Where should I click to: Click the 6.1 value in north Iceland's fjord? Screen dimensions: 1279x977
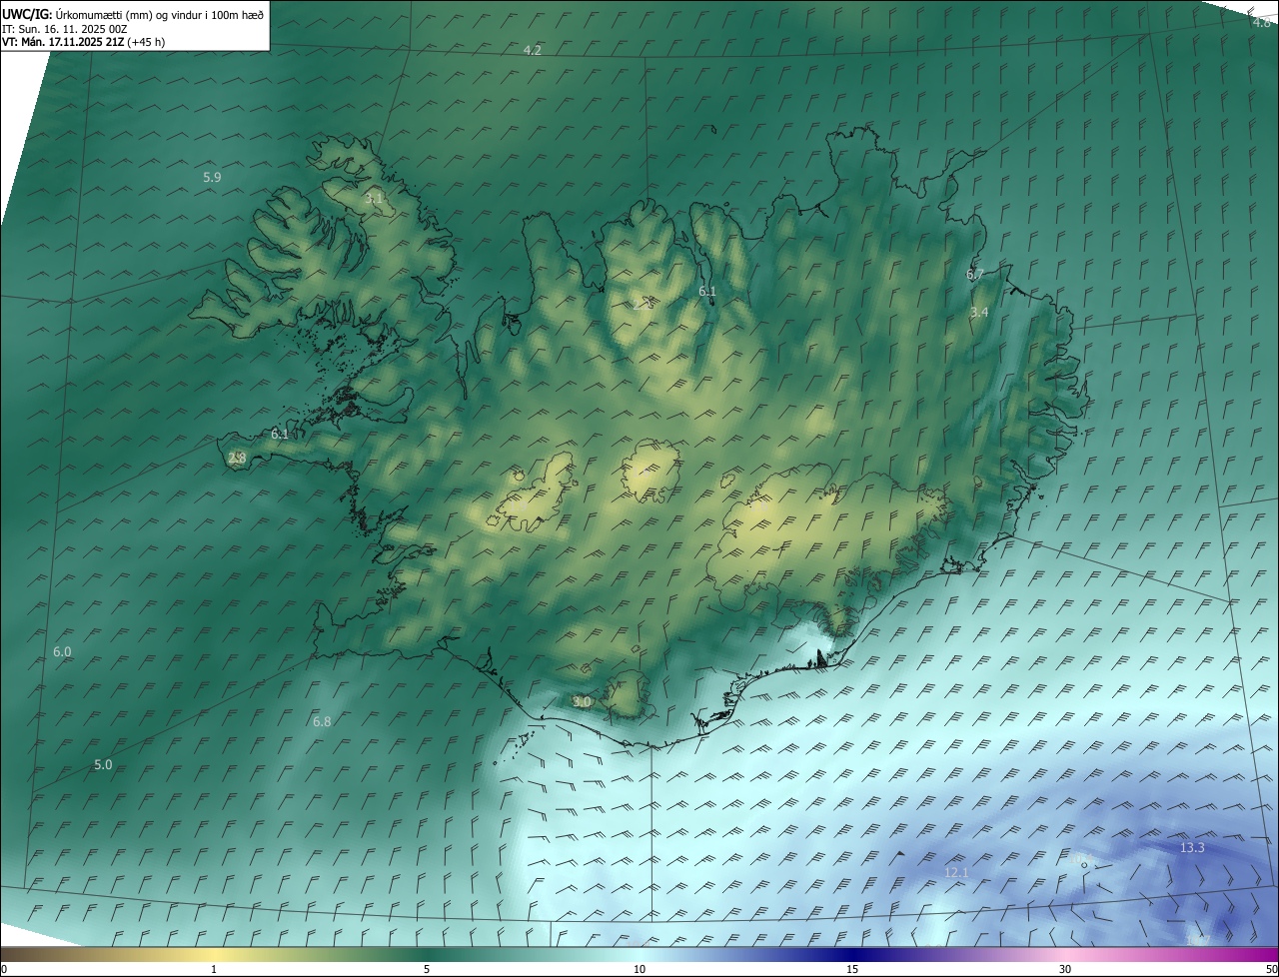coord(707,292)
